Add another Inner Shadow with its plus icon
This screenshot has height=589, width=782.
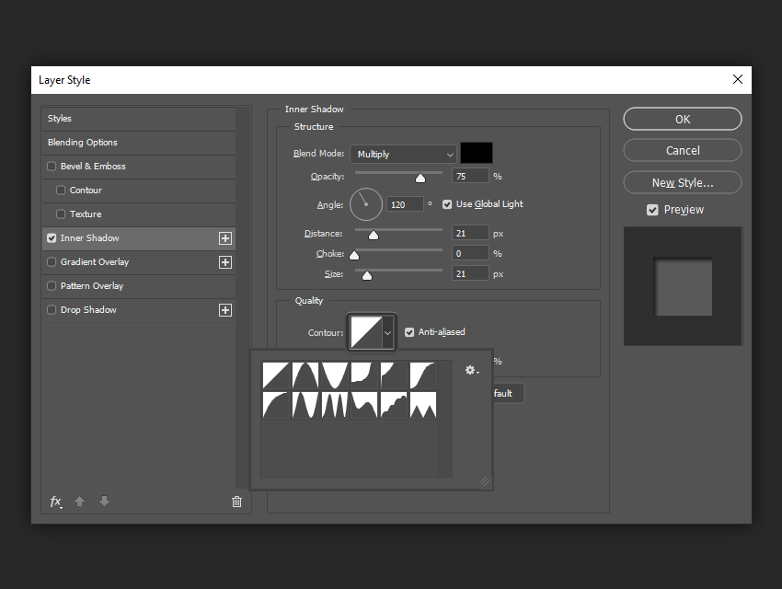coord(225,237)
